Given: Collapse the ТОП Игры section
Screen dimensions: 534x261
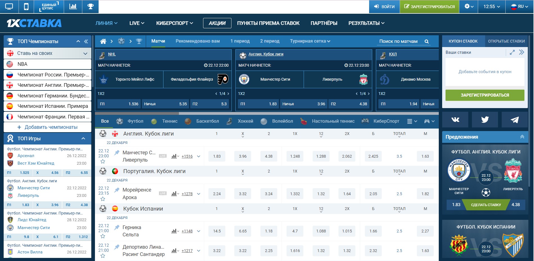Looking at the screenshot, I should tap(83, 138).
